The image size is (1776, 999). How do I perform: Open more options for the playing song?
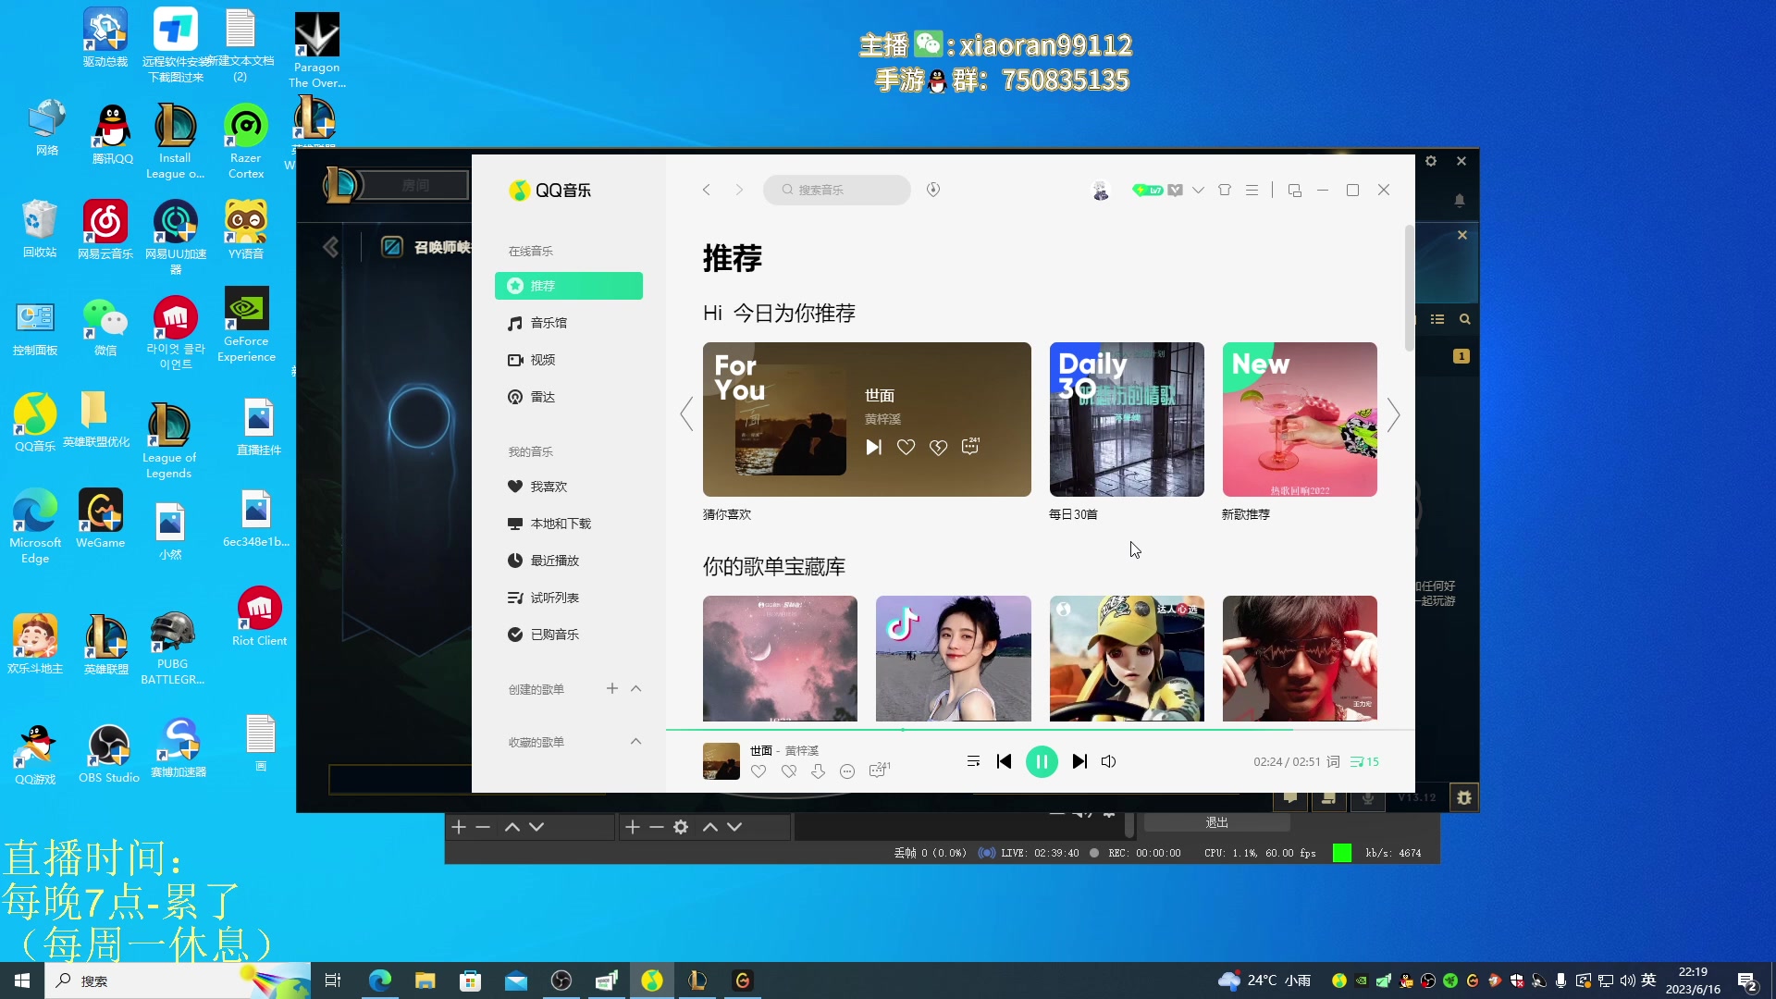click(847, 771)
